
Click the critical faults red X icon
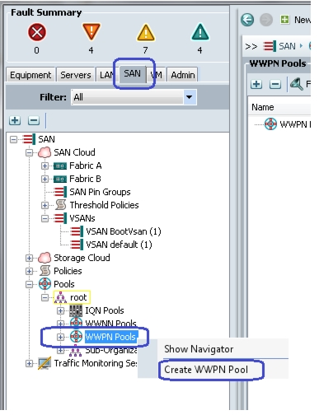coord(37,32)
